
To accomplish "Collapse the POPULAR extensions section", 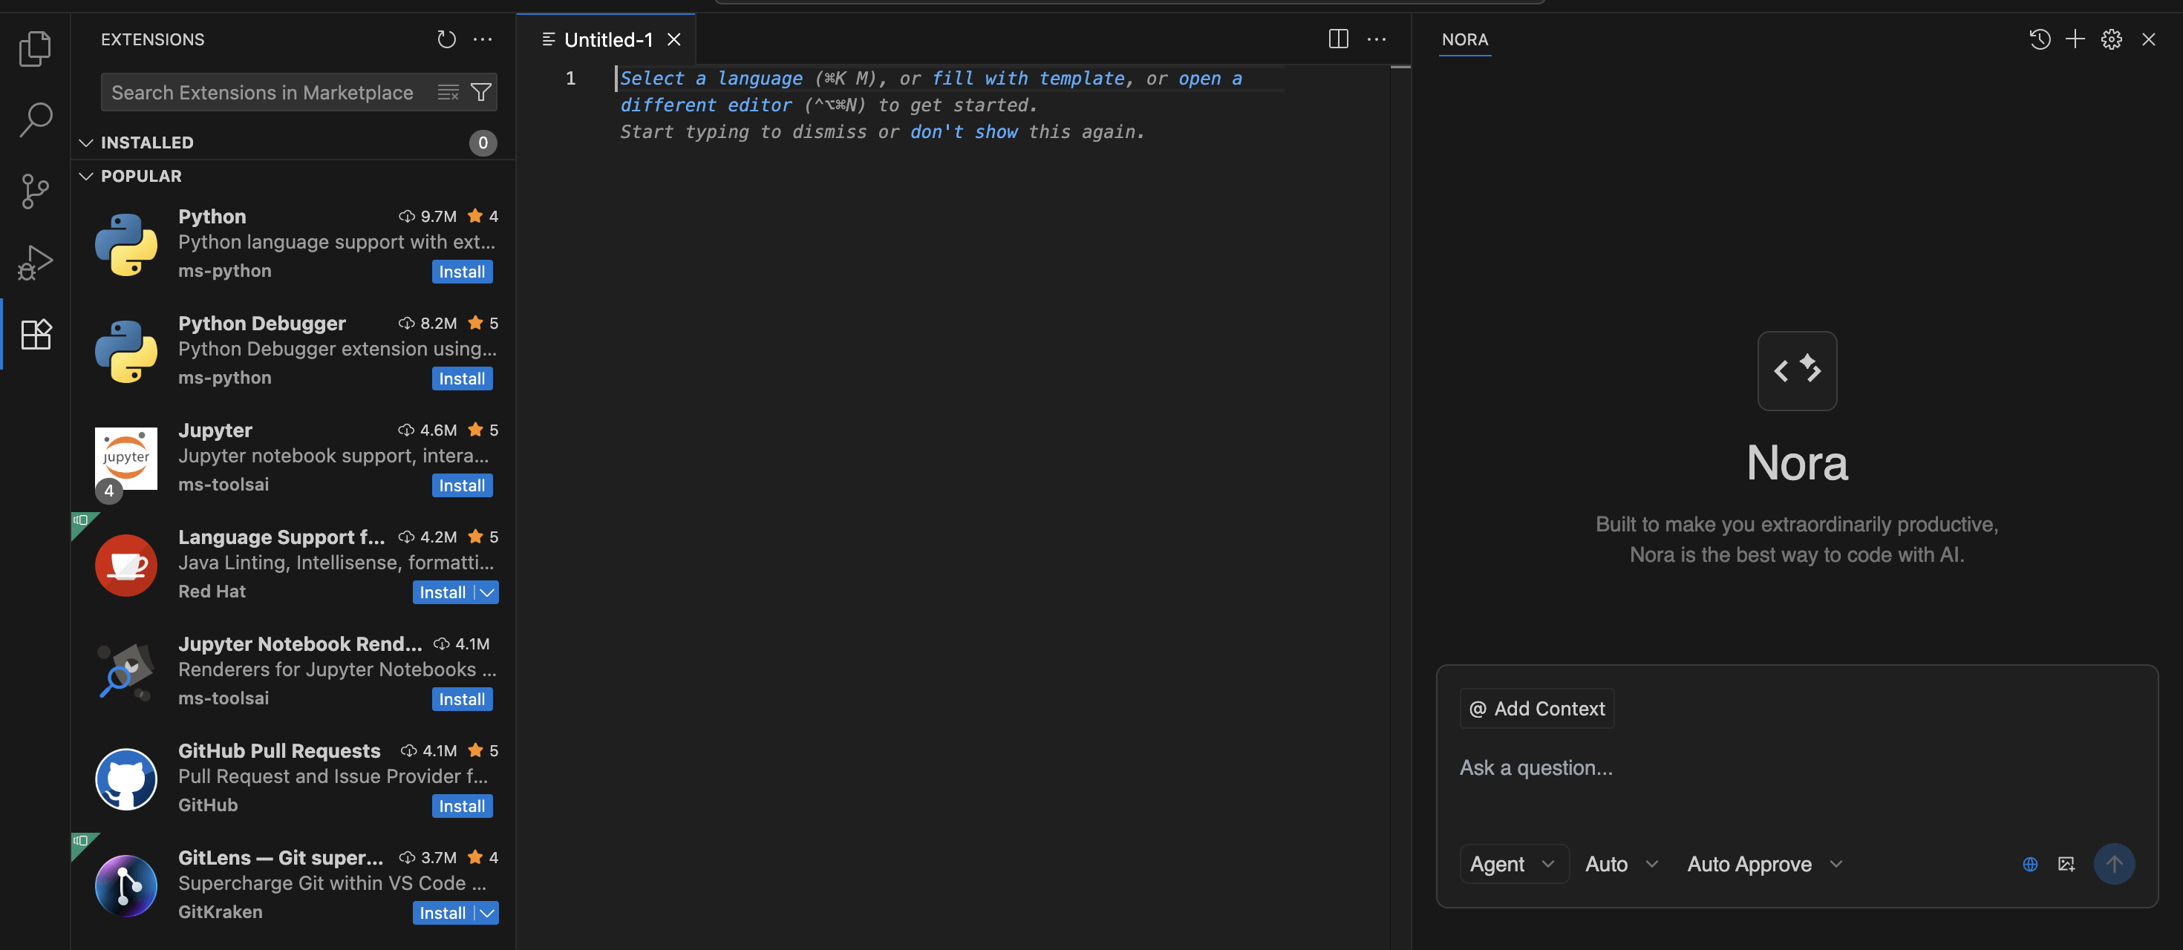I will coord(85,176).
